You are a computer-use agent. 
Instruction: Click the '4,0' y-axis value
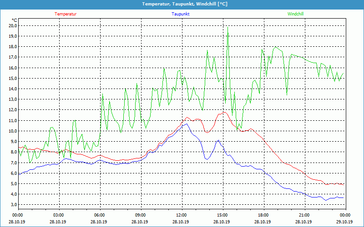14,194
